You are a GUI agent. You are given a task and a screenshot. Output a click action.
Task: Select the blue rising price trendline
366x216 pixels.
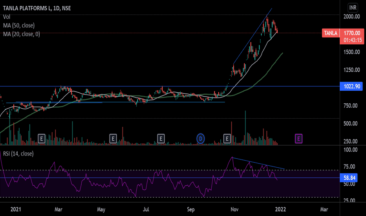tap(253, 36)
